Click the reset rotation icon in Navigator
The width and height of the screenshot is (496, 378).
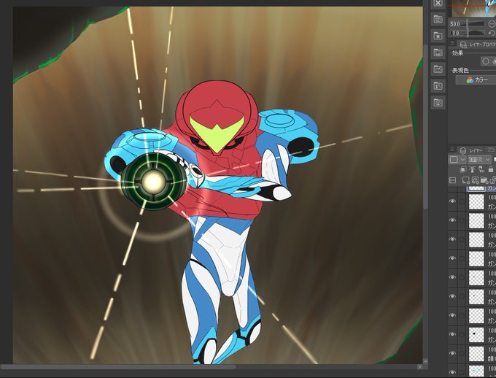click(x=491, y=33)
